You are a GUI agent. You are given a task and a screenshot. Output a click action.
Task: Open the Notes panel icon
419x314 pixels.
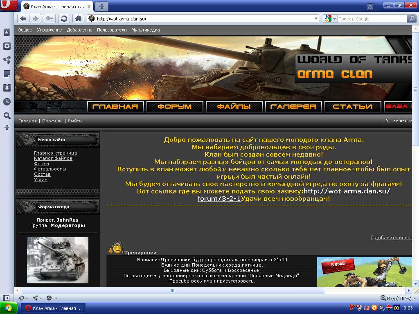tap(7, 74)
